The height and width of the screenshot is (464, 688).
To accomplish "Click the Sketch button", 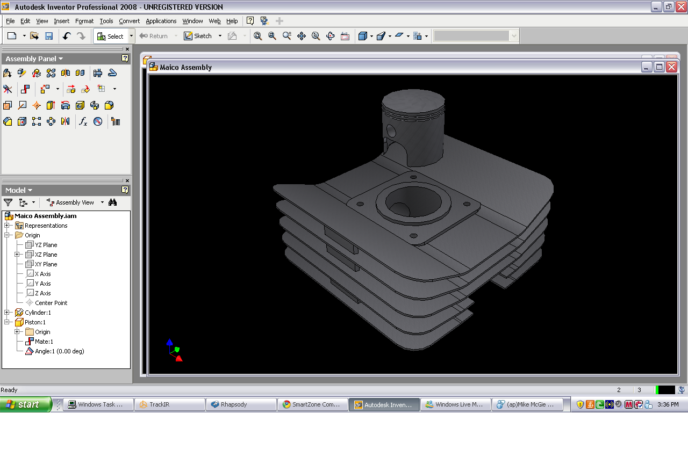I will (198, 36).
